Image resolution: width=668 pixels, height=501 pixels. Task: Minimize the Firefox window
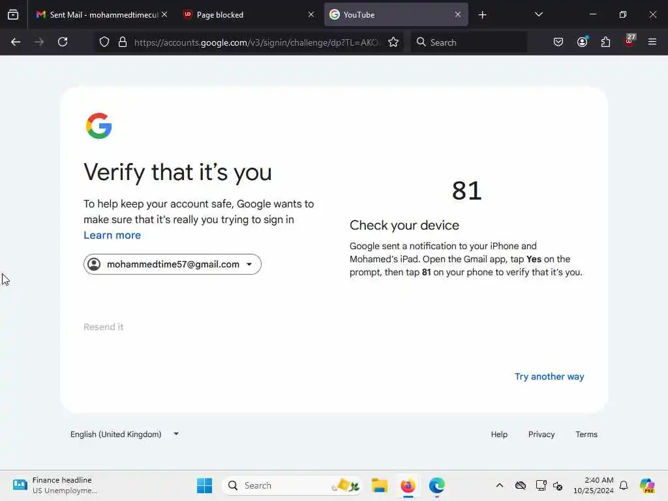coord(592,14)
